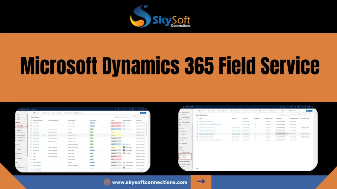Click Refresh in the IoT Devices toolbar
The height and width of the screenshot is (189, 337).
pyautogui.click(x=254, y=111)
